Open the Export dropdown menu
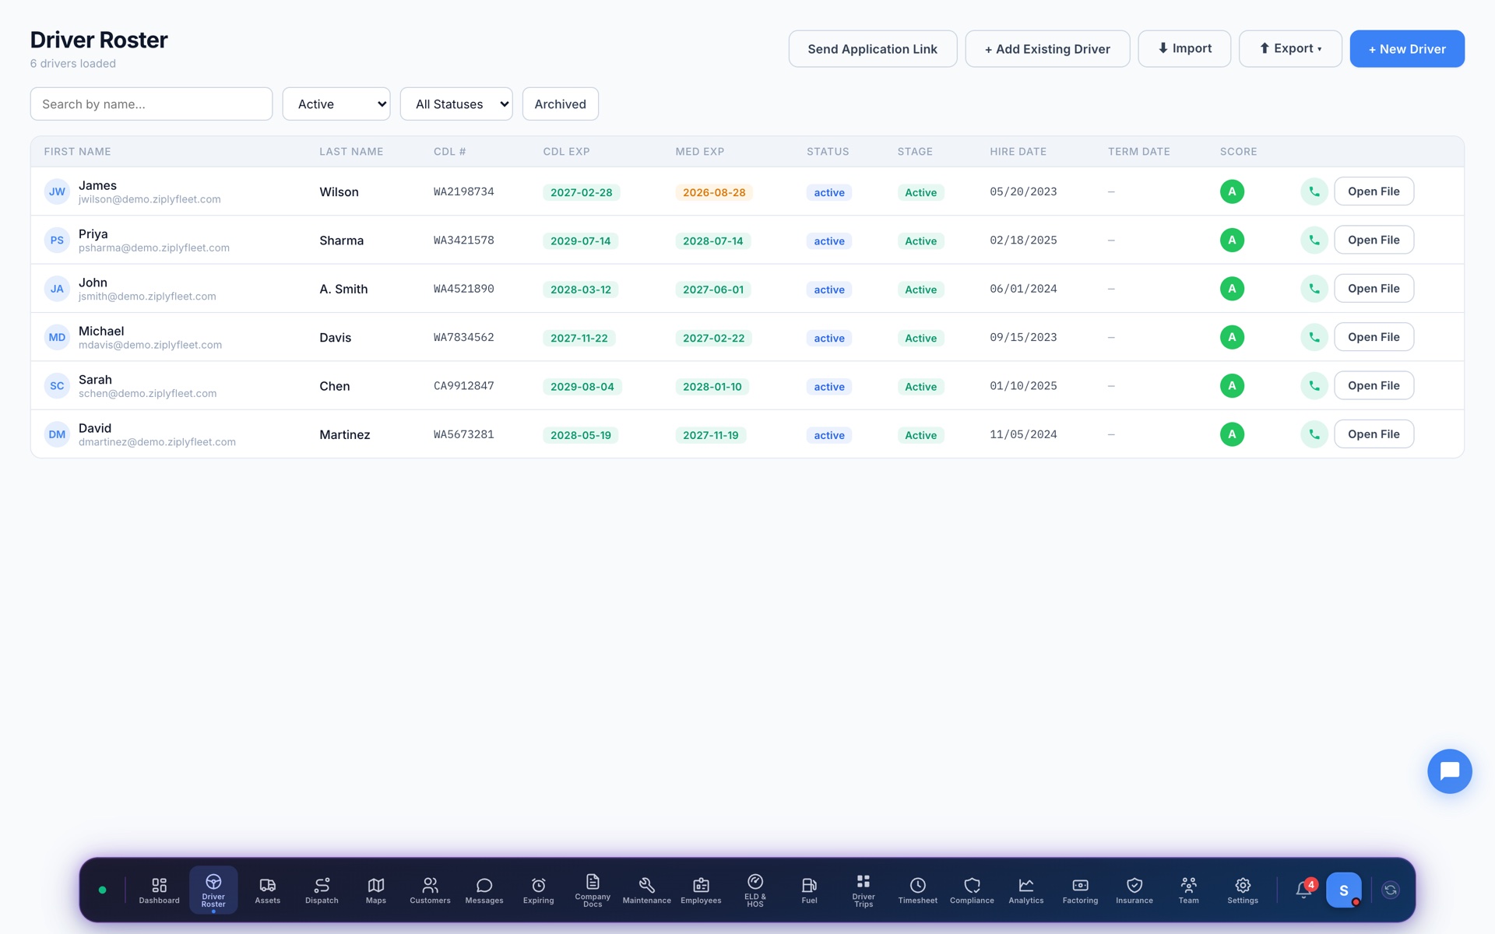This screenshot has width=1495, height=934. tap(1290, 49)
